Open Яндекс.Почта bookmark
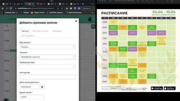Image resolution: width=180 pixels, height=101 pixels. coord(38,12)
